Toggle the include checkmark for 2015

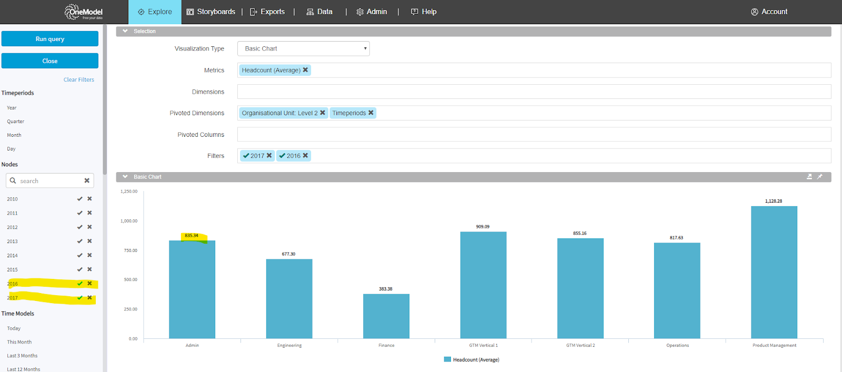[x=79, y=269]
